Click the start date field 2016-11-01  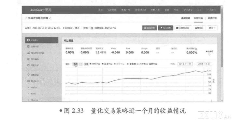pos(185,64)
